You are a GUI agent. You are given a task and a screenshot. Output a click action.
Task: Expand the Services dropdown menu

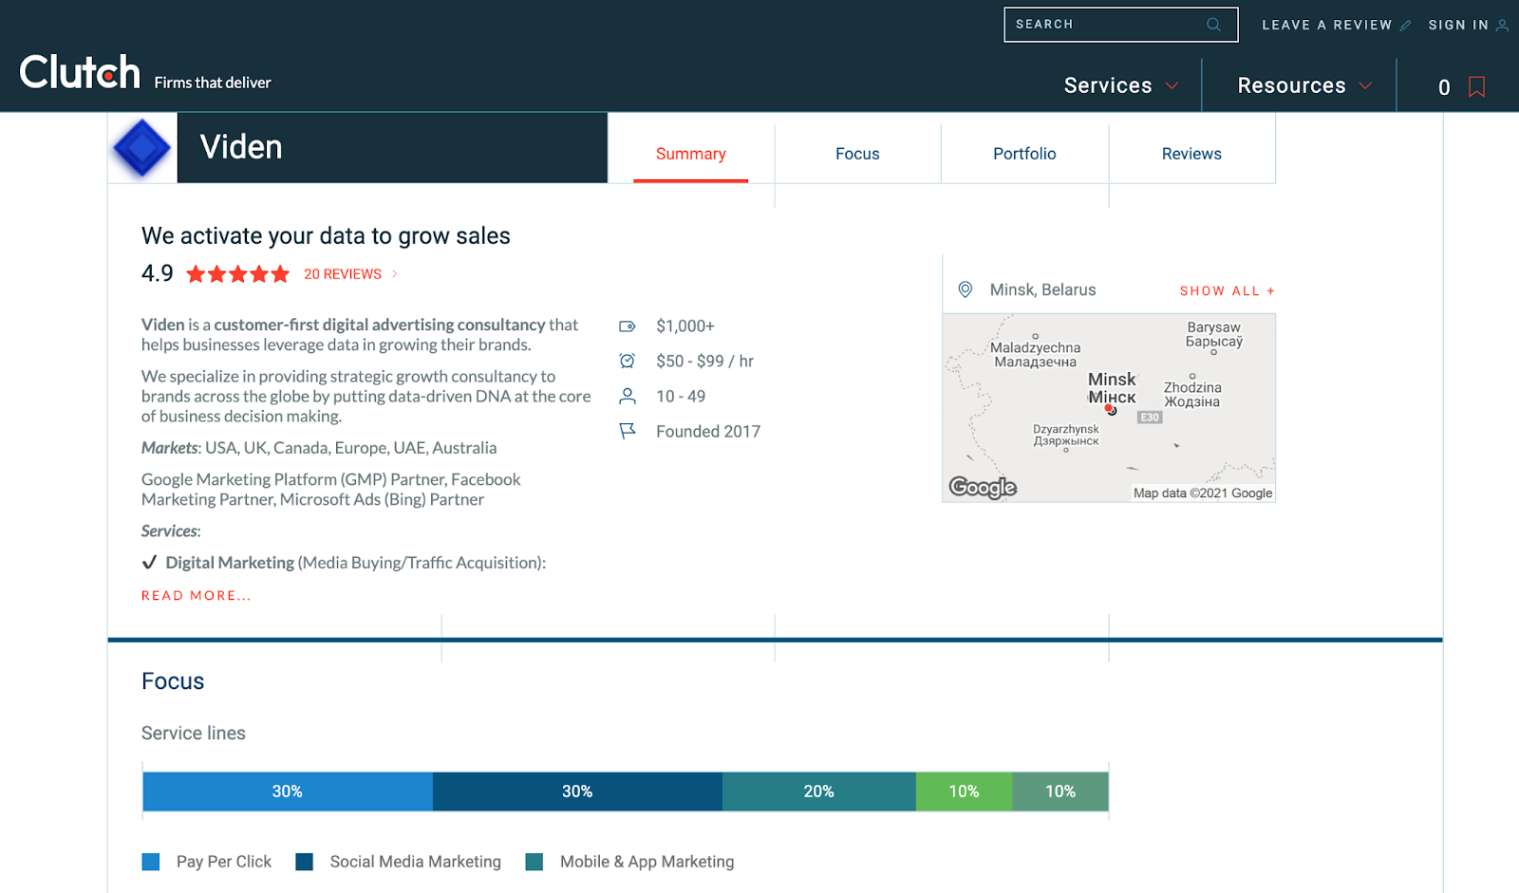1121,85
